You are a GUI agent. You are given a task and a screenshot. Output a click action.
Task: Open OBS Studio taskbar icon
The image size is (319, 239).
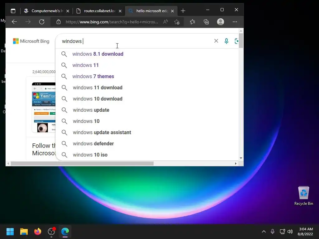click(51, 232)
